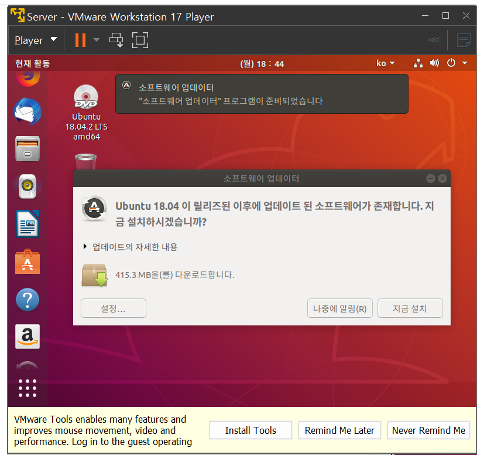The image size is (477, 455).
Task: Click the 415.3 MB download text
Action: coord(175,275)
